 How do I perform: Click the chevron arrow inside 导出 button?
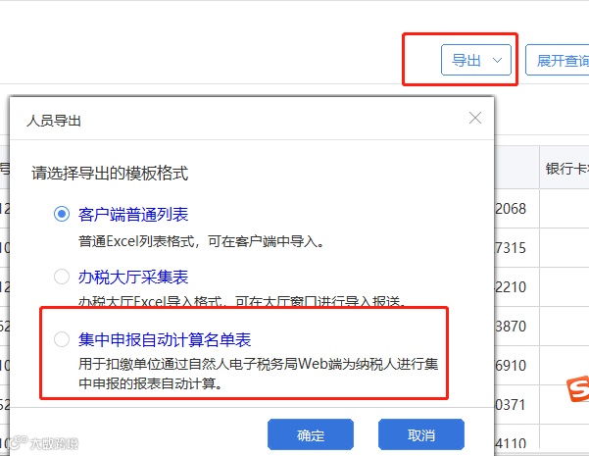tap(497, 60)
